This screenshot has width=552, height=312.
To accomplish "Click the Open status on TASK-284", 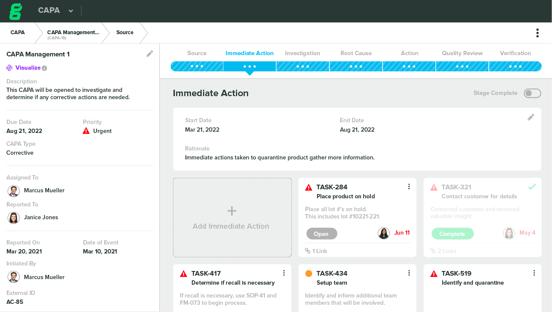I will (x=322, y=234).
